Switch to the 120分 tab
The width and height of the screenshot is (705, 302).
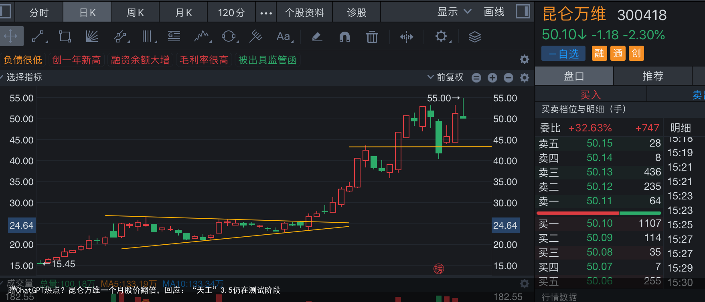[x=231, y=12]
